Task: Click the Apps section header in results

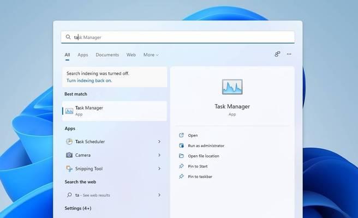Action: point(70,129)
